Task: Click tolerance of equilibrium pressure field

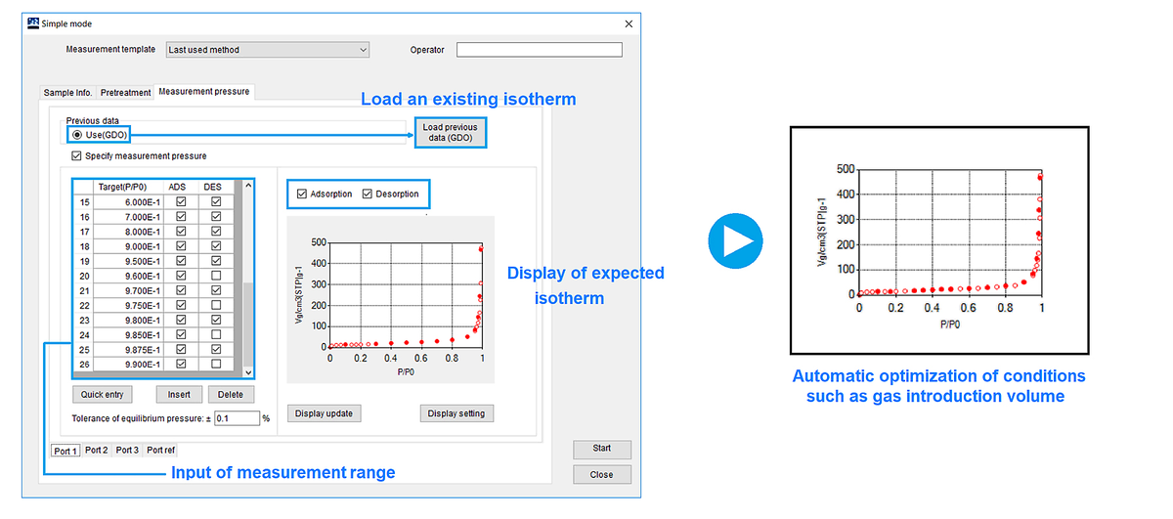Action: (236, 418)
